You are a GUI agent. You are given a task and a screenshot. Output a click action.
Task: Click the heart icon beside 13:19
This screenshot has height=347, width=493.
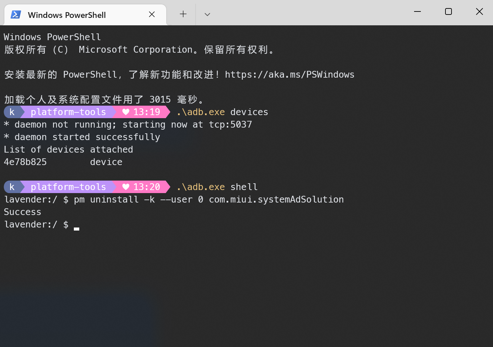[x=126, y=112]
